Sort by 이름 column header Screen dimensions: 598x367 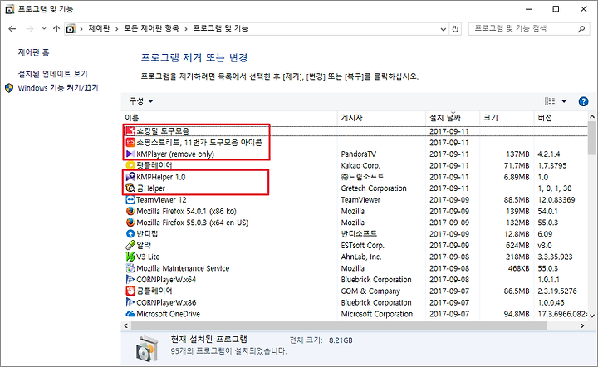230,118
